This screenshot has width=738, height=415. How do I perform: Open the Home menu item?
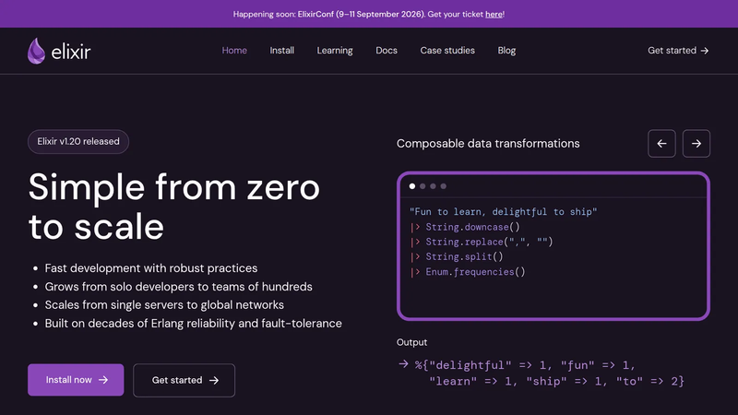[234, 51]
